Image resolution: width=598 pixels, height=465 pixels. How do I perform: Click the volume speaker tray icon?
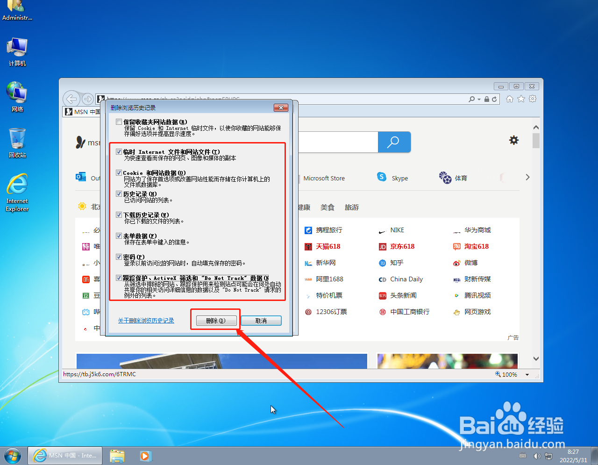(x=537, y=456)
